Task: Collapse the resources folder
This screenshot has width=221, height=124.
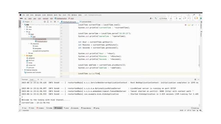Action: point(29,44)
